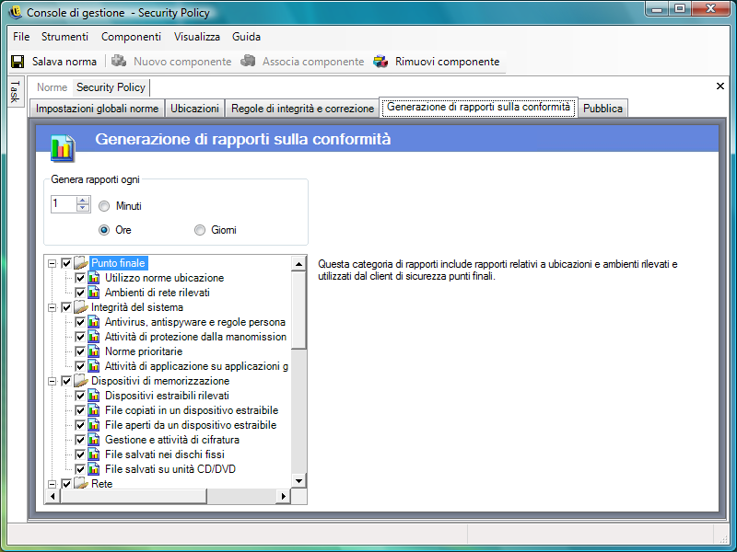Click the File salvati nei dischi fissi icon
Viewport: 737px width, 552px height.
coord(94,454)
